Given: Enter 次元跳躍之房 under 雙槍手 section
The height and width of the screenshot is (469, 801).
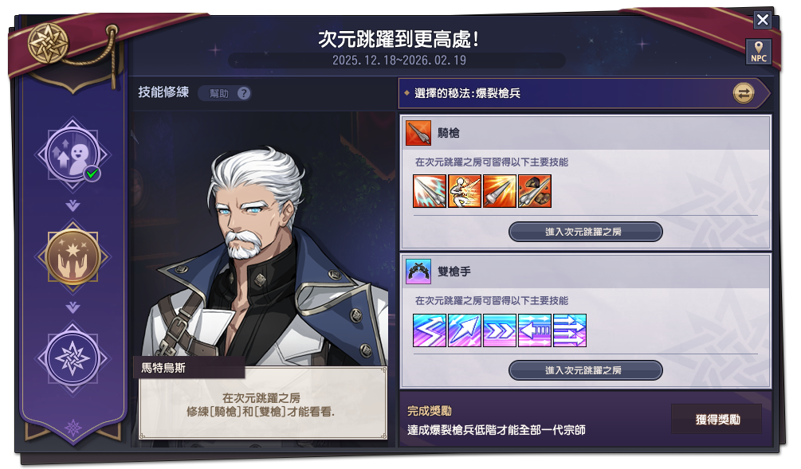Looking at the screenshot, I should click(586, 370).
